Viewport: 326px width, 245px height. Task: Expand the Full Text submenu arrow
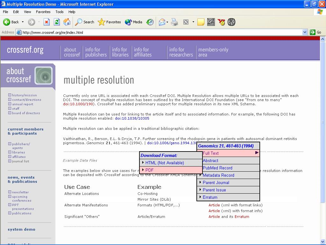pos(257,153)
